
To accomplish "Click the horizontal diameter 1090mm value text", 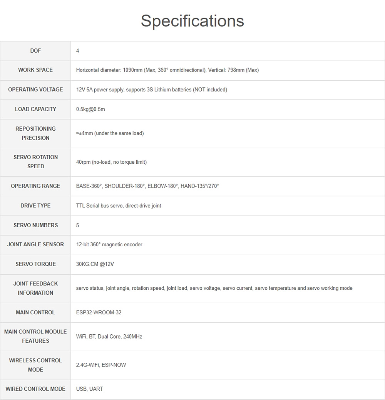I will [167, 70].
